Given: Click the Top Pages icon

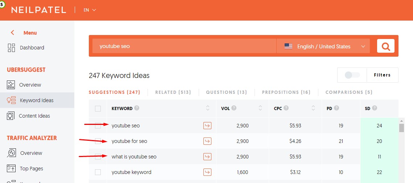Looking at the screenshot, I should click(11, 168).
